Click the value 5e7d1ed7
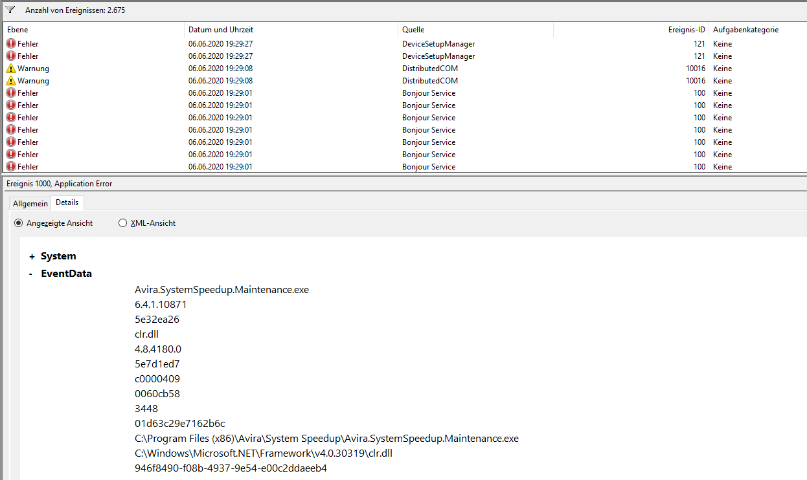Screen dimensions: 807x480 (x=157, y=364)
